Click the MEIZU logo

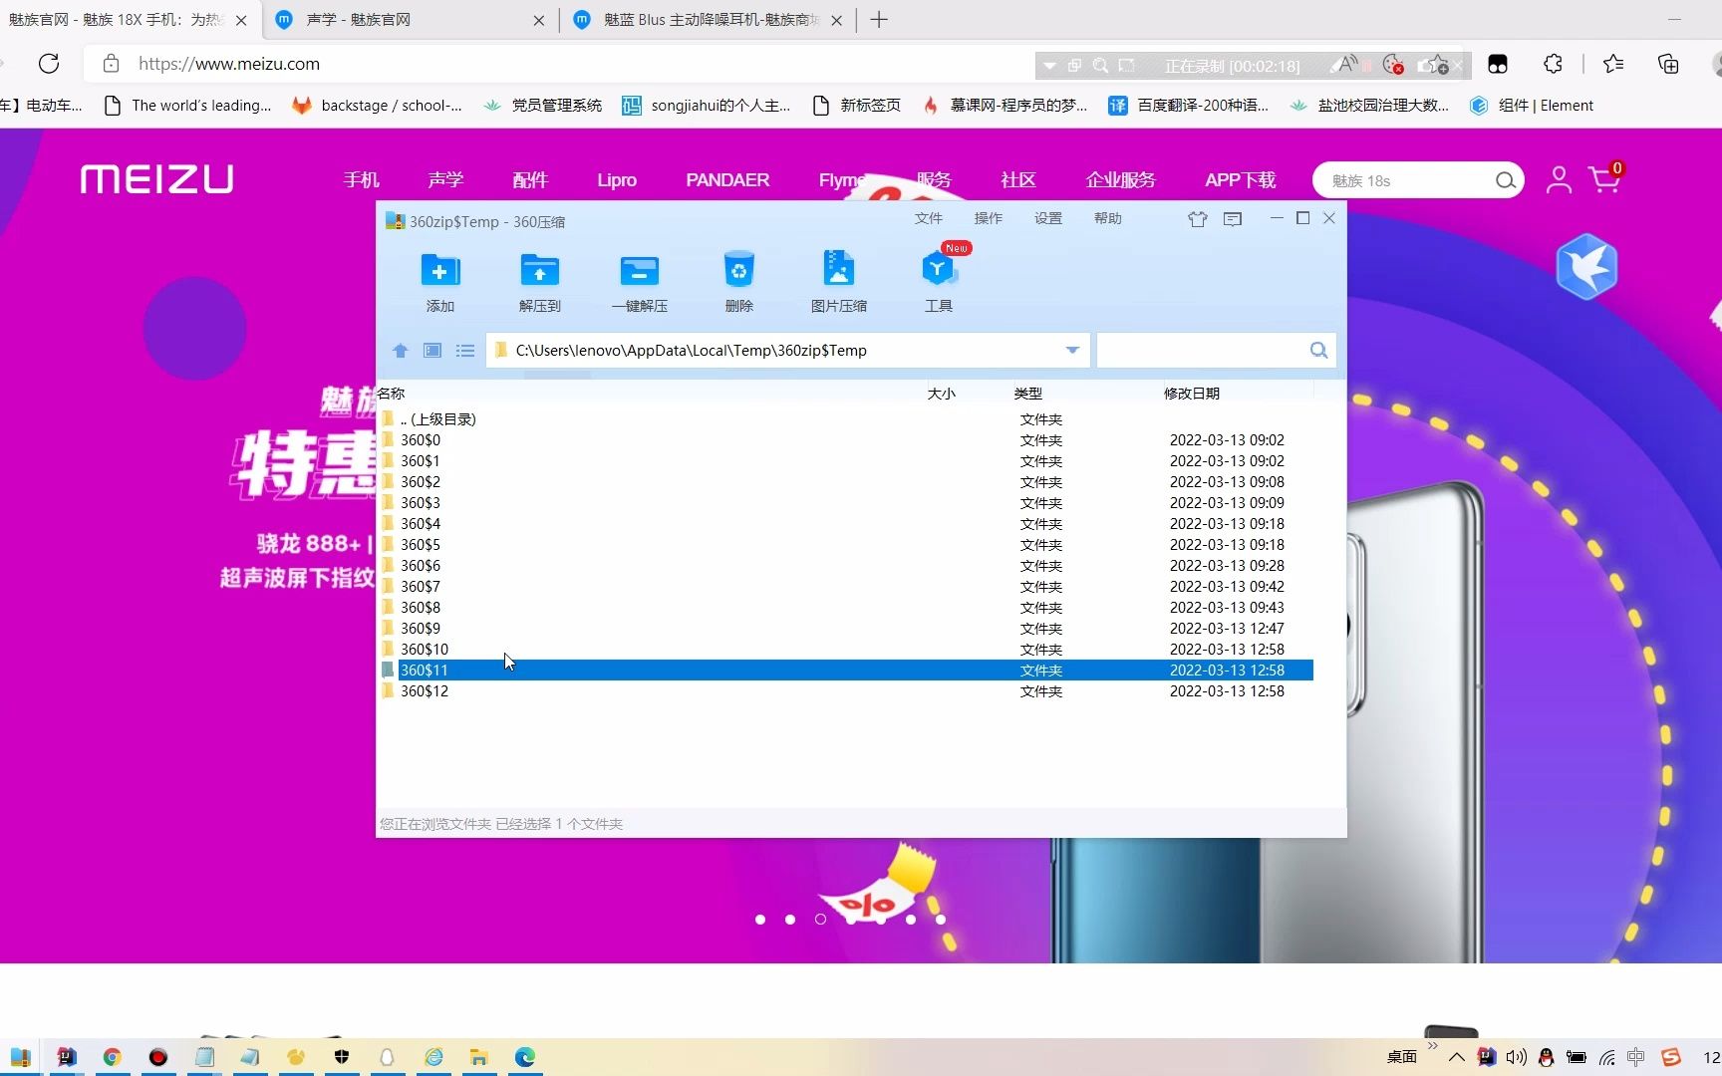click(157, 179)
